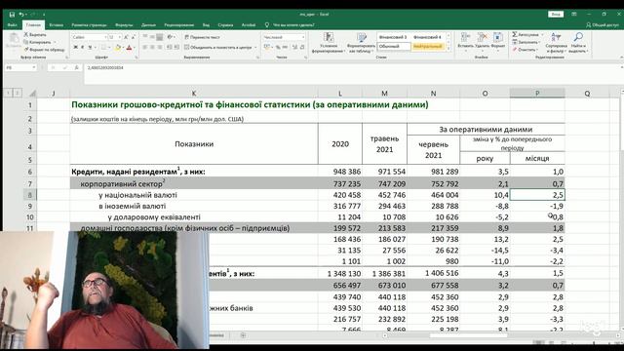Click the Decrease Decimal icon
Screen dimensions: 624x351
[x=302, y=48]
